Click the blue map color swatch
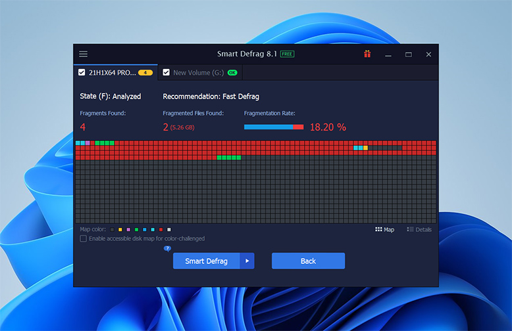Image resolution: width=512 pixels, height=331 pixels. pyautogui.click(x=145, y=230)
